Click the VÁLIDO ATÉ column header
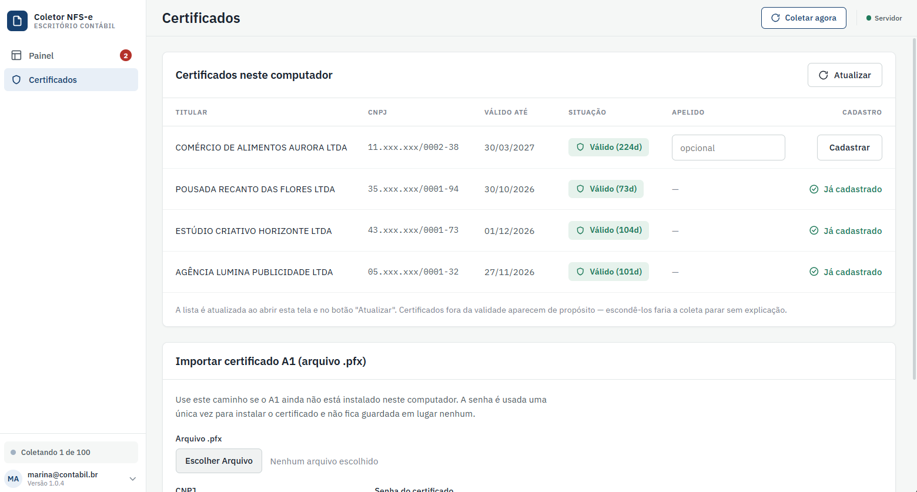The image size is (917, 492). coord(506,112)
